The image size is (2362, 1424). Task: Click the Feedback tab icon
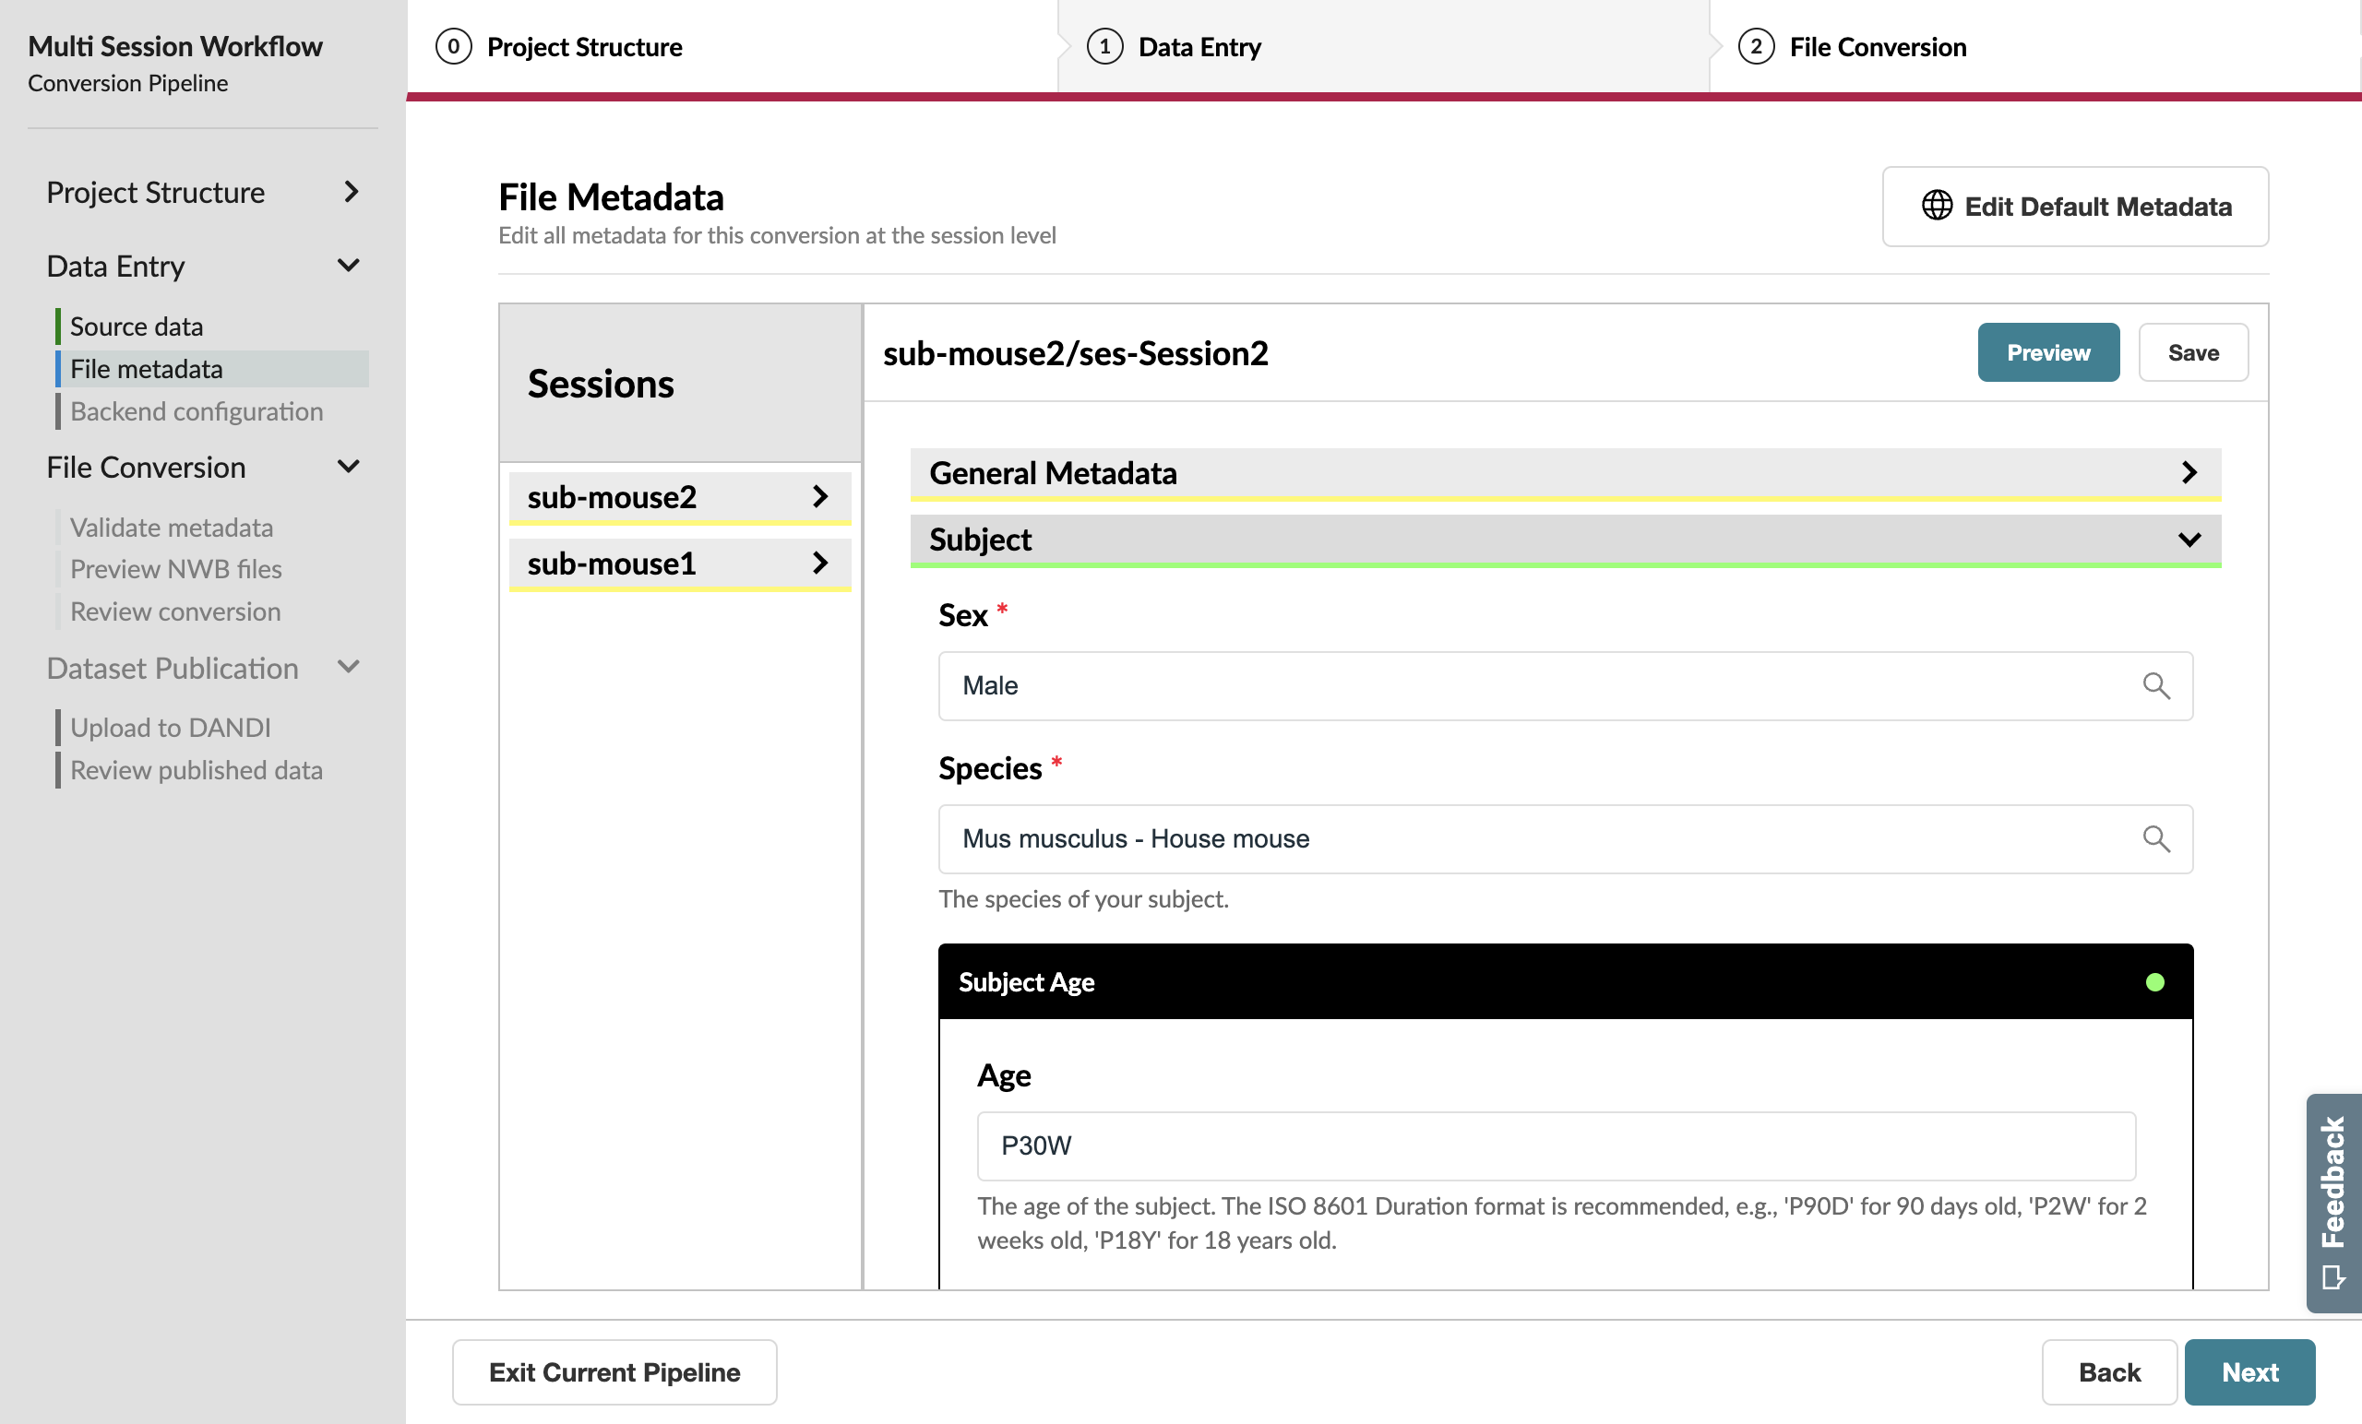(x=2333, y=1277)
